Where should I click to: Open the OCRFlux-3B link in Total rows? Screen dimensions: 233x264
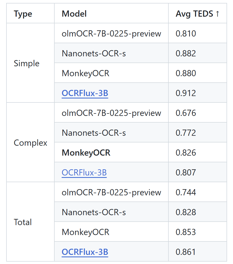tap(85, 252)
